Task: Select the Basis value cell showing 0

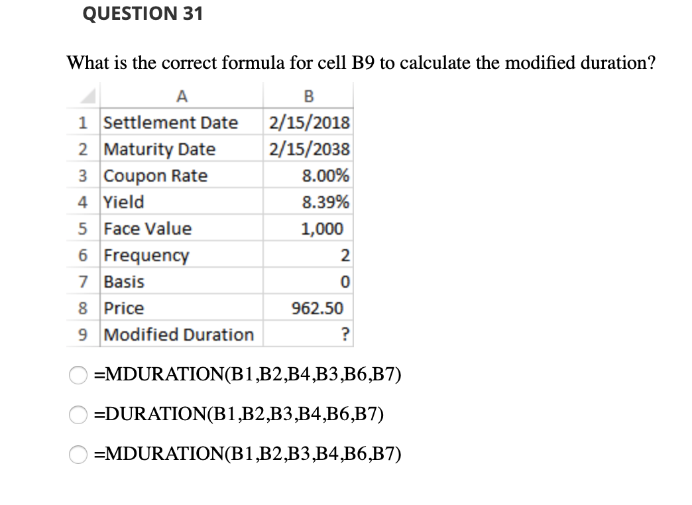Action: [308, 281]
